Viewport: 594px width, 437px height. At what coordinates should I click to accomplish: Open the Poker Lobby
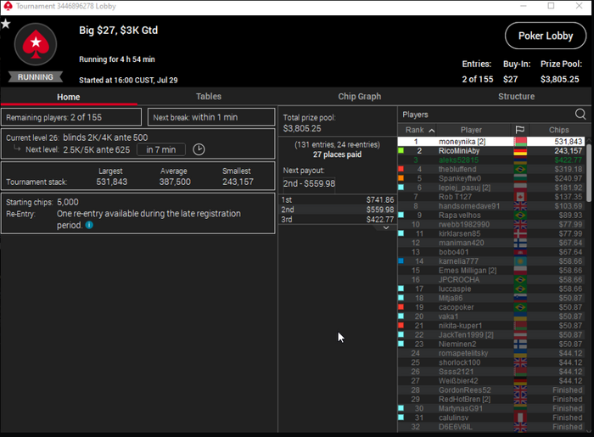click(x=546, y=36)
